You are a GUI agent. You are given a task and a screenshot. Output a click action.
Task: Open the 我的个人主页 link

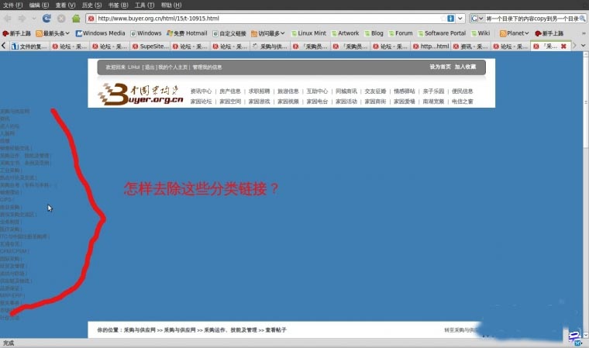pos(173,67)
